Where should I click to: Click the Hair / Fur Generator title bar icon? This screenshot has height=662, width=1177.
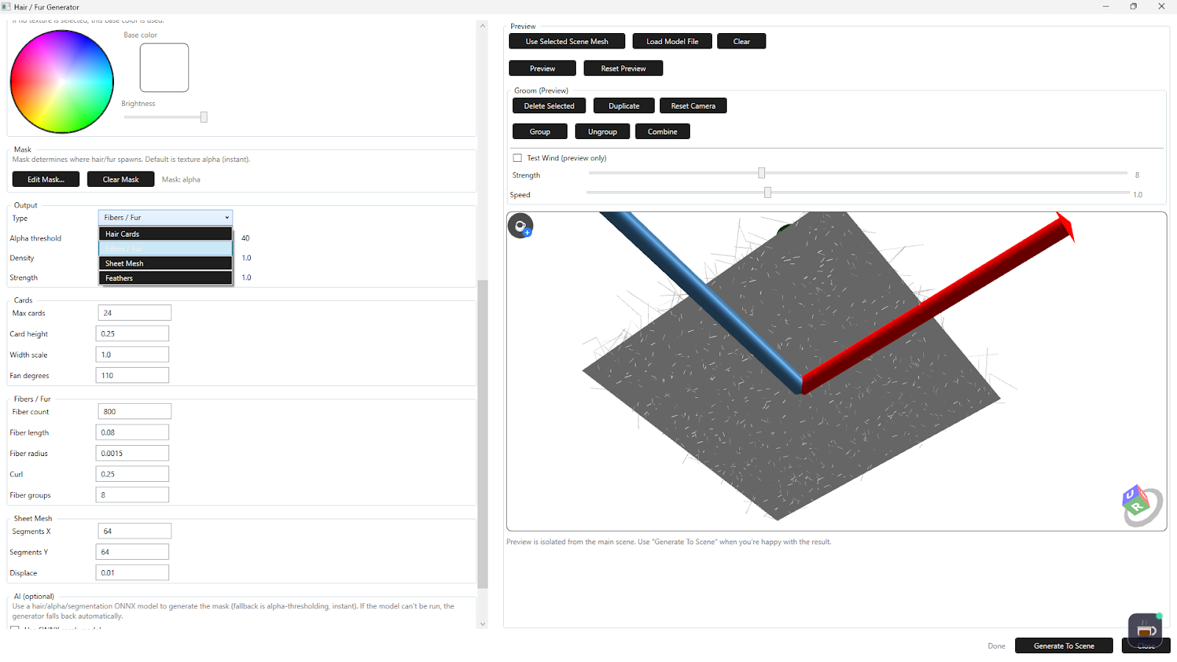tap(7, 7)
